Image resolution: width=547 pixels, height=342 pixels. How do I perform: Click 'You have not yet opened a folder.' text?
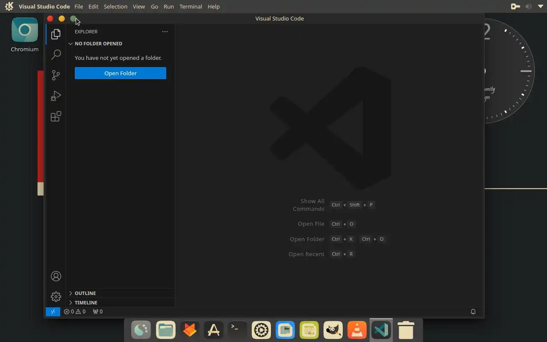(x=118, y=58)
